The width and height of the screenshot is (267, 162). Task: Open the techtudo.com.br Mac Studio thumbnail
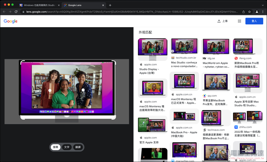(184, 46)
